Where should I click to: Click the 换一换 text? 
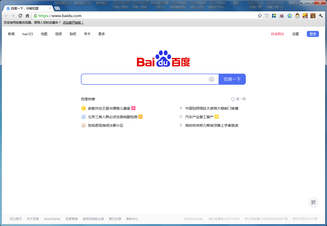click(241, 99)
